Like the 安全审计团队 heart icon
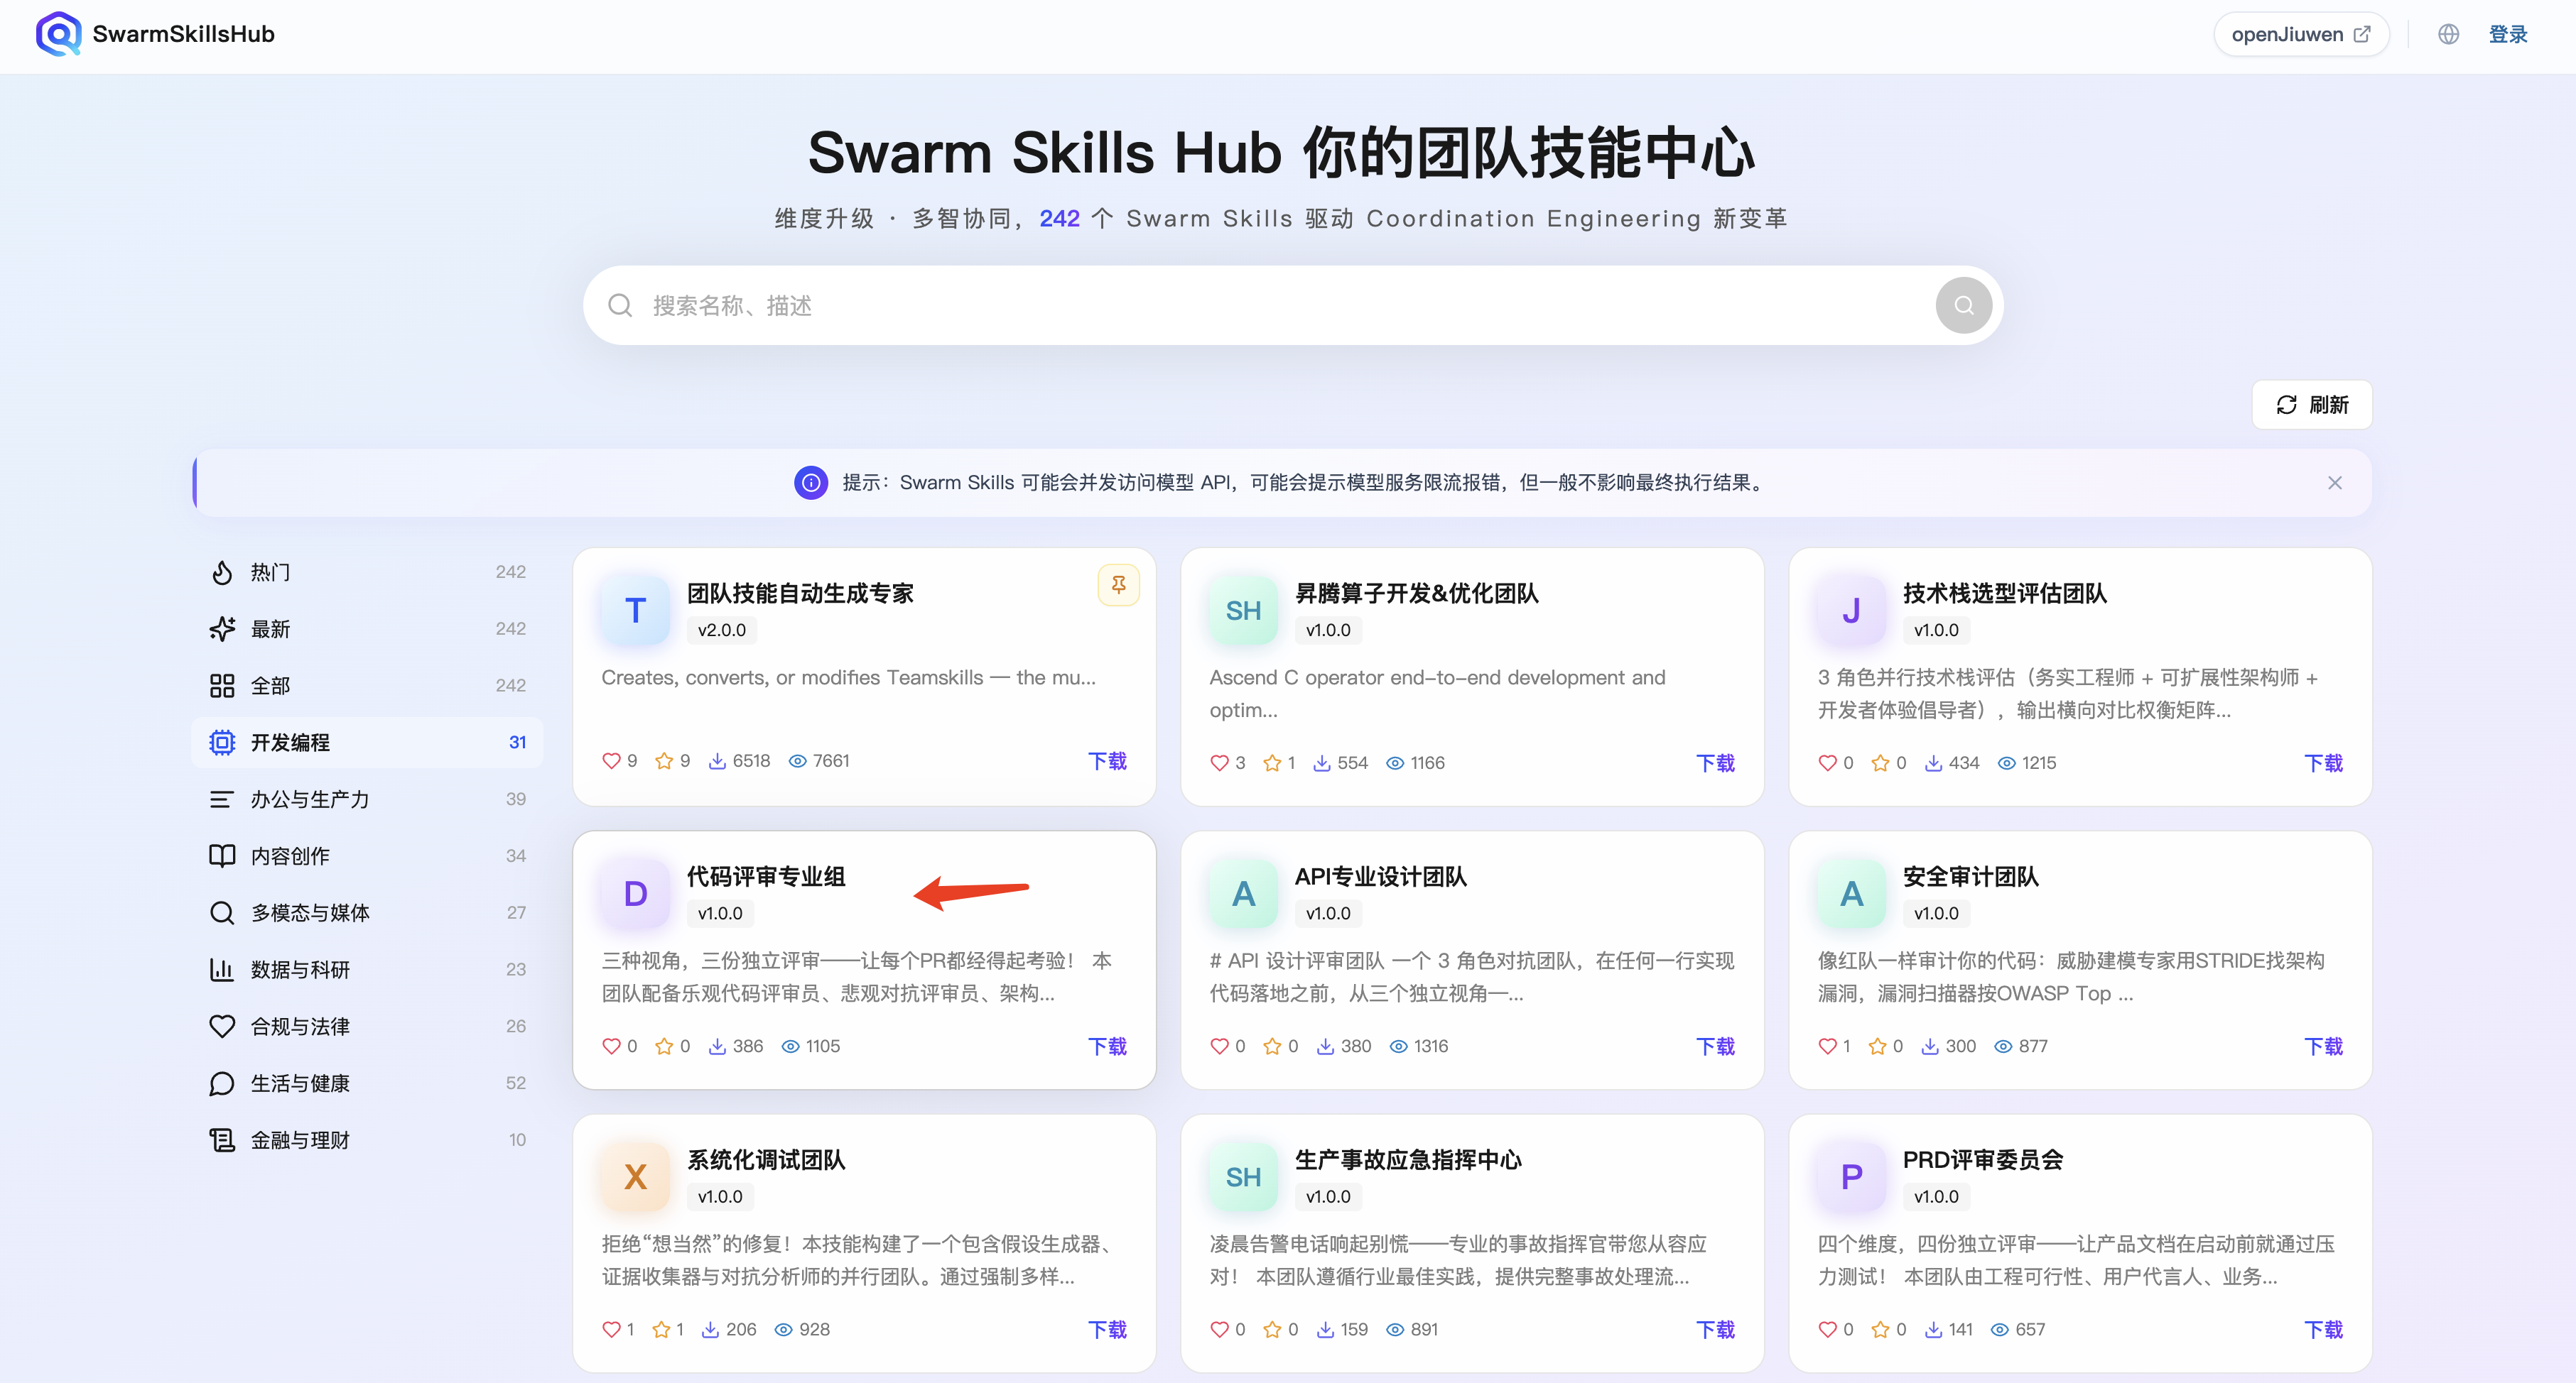Screen dimensions: 2576x1383 [1827, 1046]
